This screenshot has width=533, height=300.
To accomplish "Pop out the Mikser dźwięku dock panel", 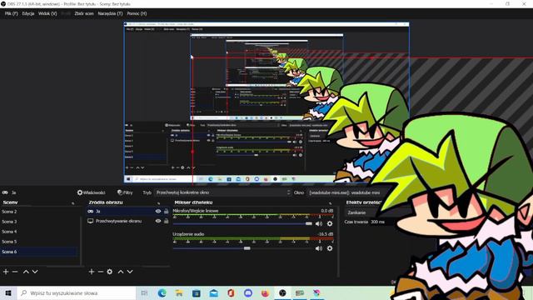I will (330, 203).
